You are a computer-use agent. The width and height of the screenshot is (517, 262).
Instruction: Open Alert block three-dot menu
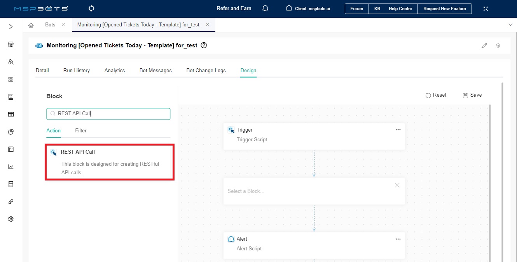tap(398, 239)
